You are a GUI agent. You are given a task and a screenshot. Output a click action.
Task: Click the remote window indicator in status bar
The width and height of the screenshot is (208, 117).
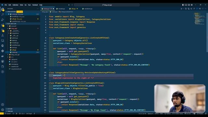2,113
